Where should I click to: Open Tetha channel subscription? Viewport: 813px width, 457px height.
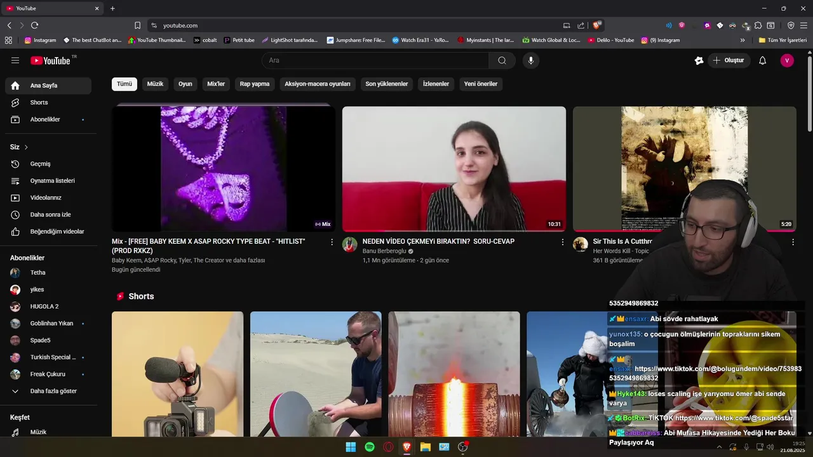[48, 272]
